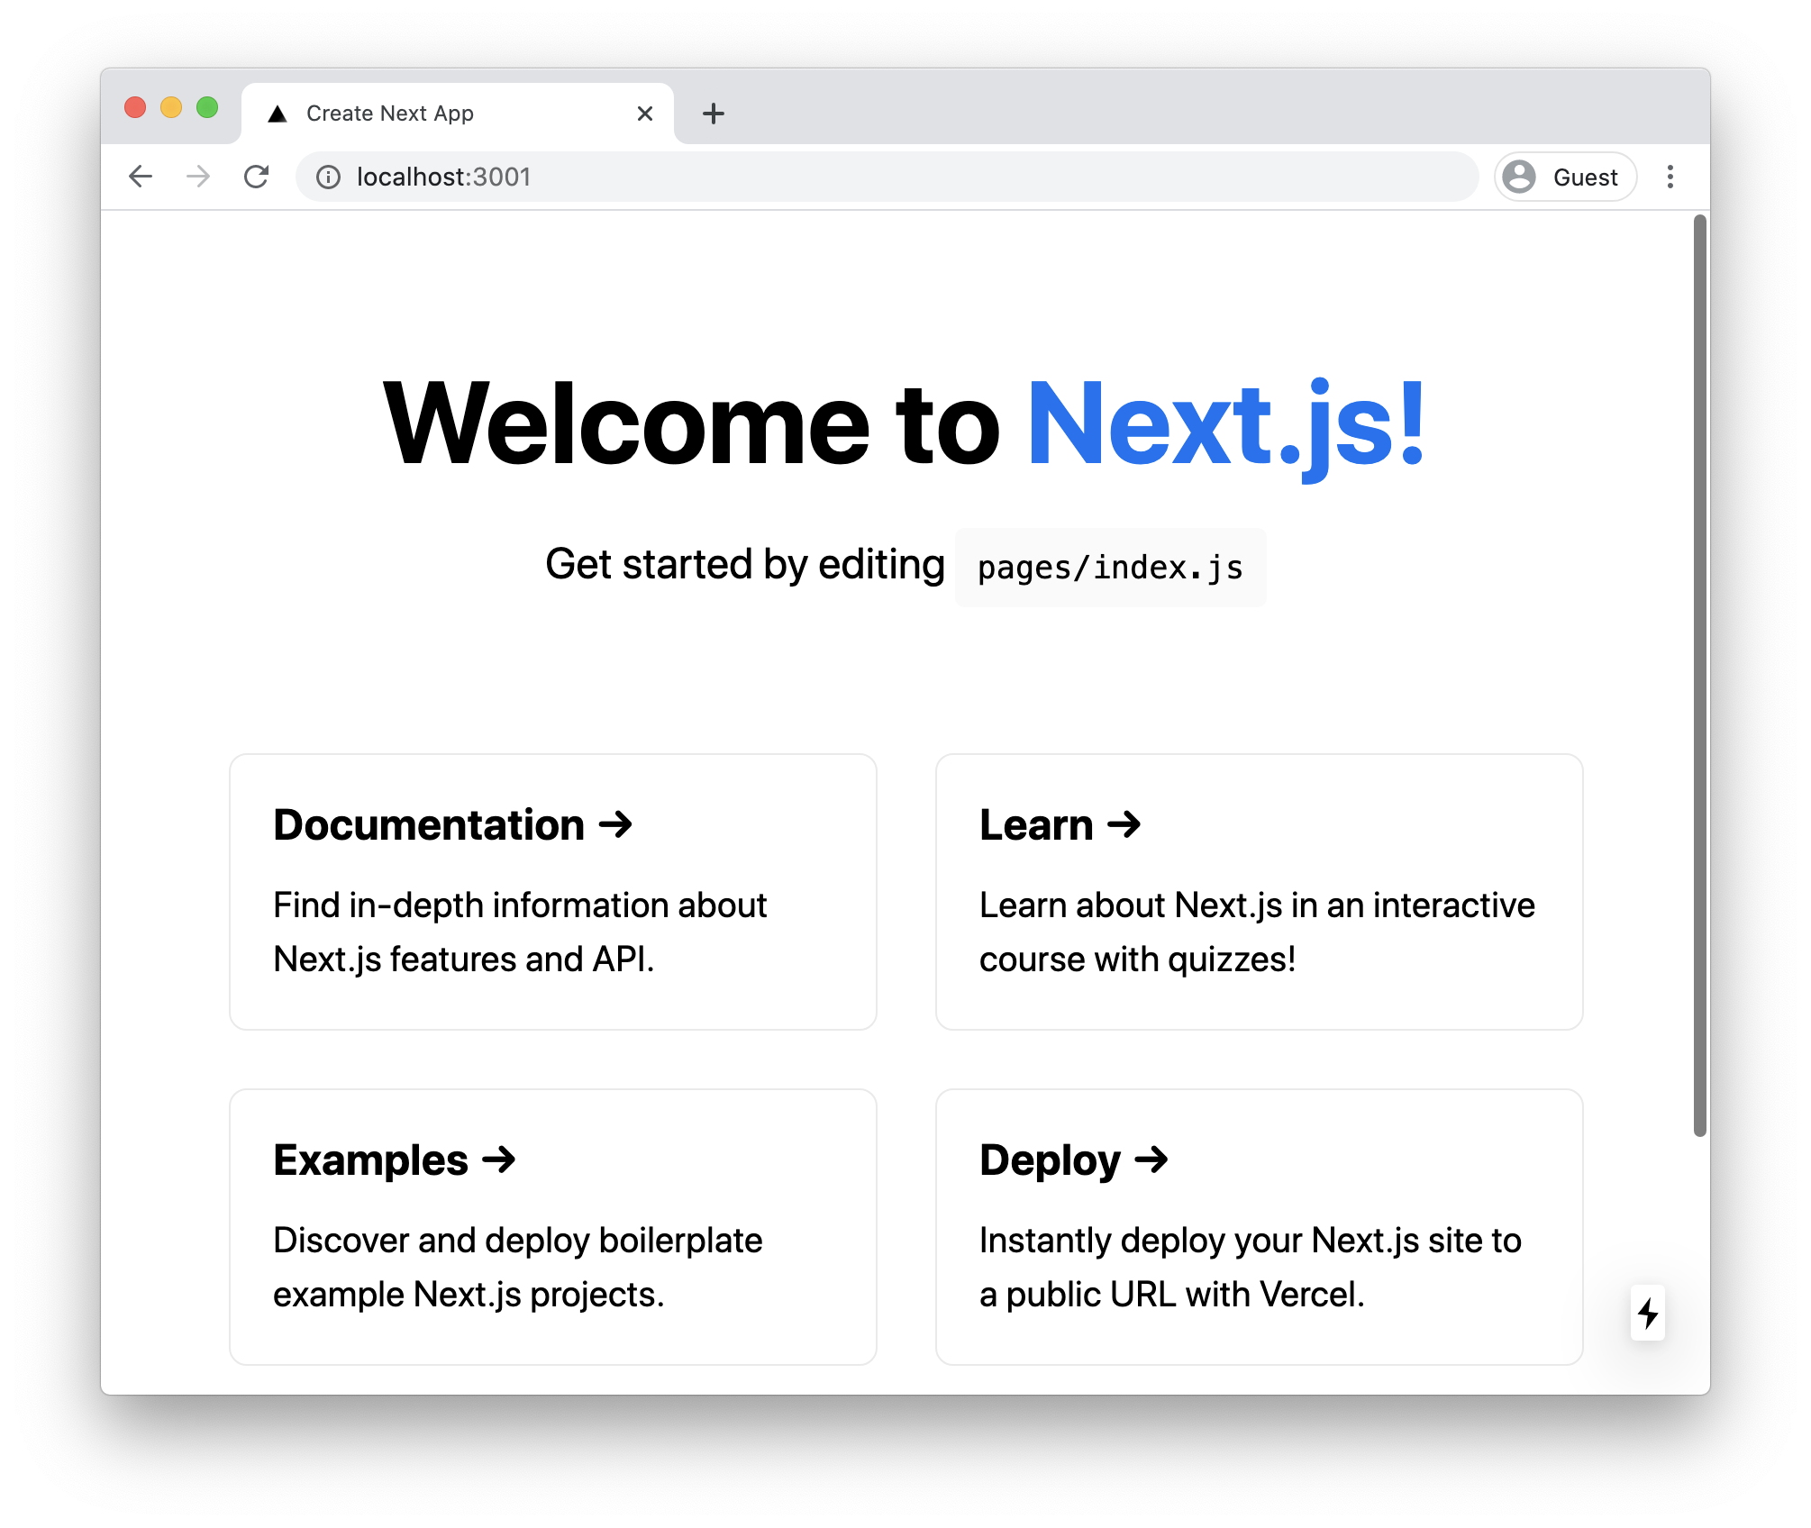Open a new tab with plus icon

tap(713, 114)
